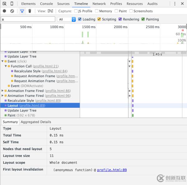Click the Whole document layout scope value

[x=63, y=163]
